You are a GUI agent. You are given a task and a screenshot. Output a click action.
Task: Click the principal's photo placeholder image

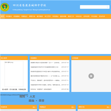[x=14, y=74]
